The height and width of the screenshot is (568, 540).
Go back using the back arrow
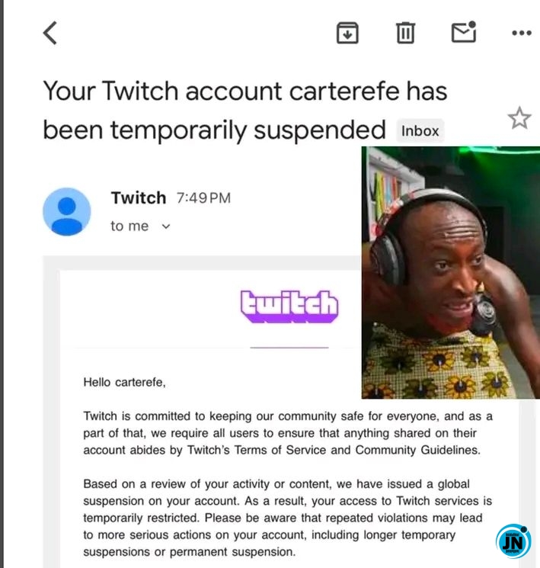pos(50,33)
